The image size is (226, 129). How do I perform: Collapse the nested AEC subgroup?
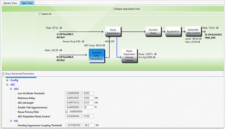11,89
